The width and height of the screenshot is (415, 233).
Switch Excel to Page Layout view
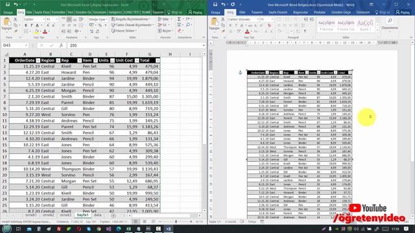click(145, 221)
